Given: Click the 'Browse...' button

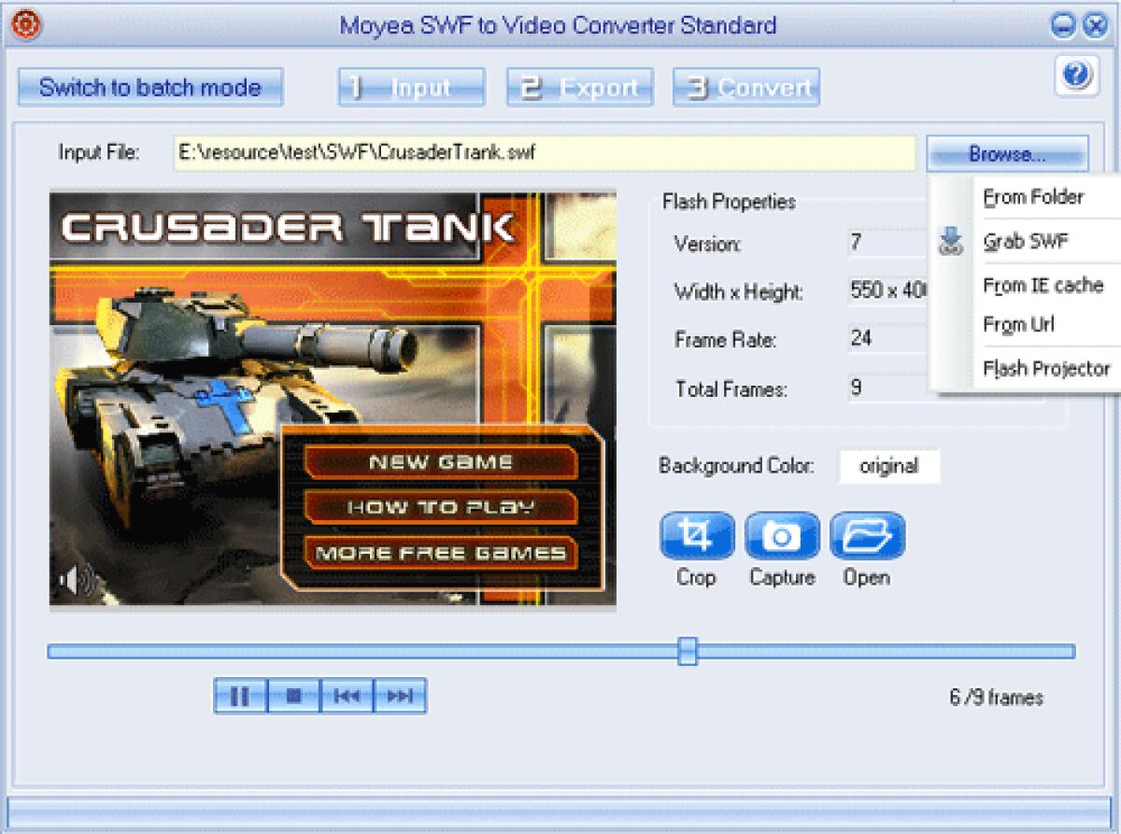Looking at the screenshot, I should (1008, 154).
